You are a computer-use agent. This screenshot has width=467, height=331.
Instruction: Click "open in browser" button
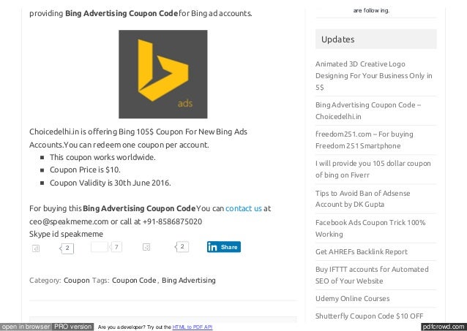click(26, 326)
